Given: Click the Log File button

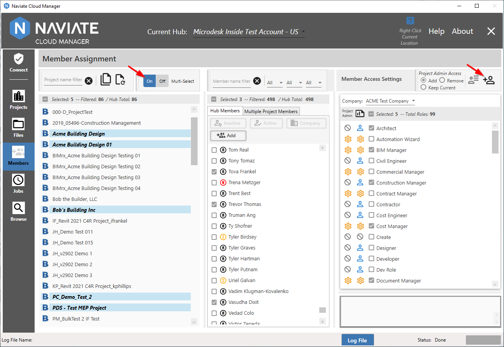Looking at the screenshot, I should 357,340.
